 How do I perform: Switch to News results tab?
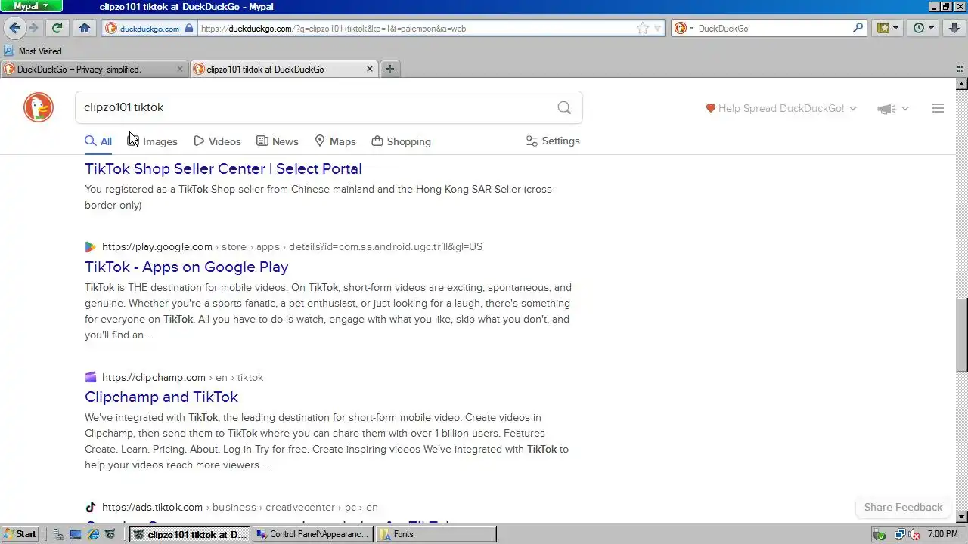(x=278, y=141)
